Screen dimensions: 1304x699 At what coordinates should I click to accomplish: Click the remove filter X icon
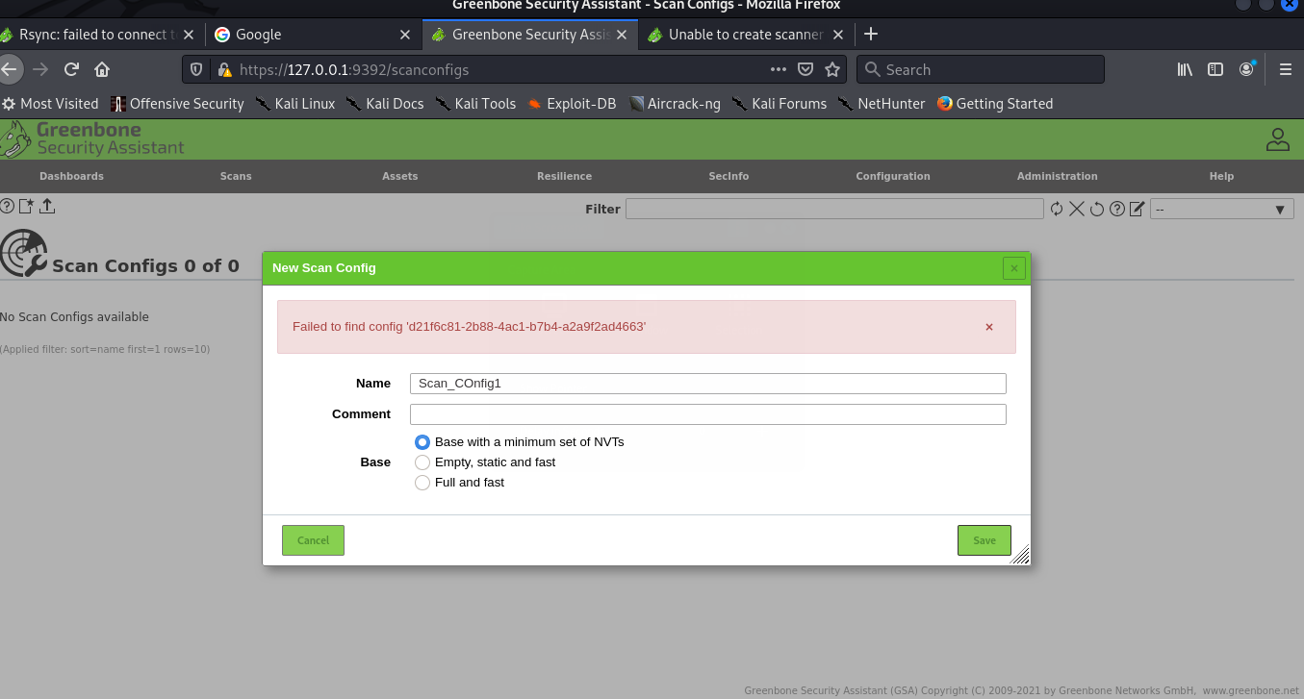tap(1077, 209)
